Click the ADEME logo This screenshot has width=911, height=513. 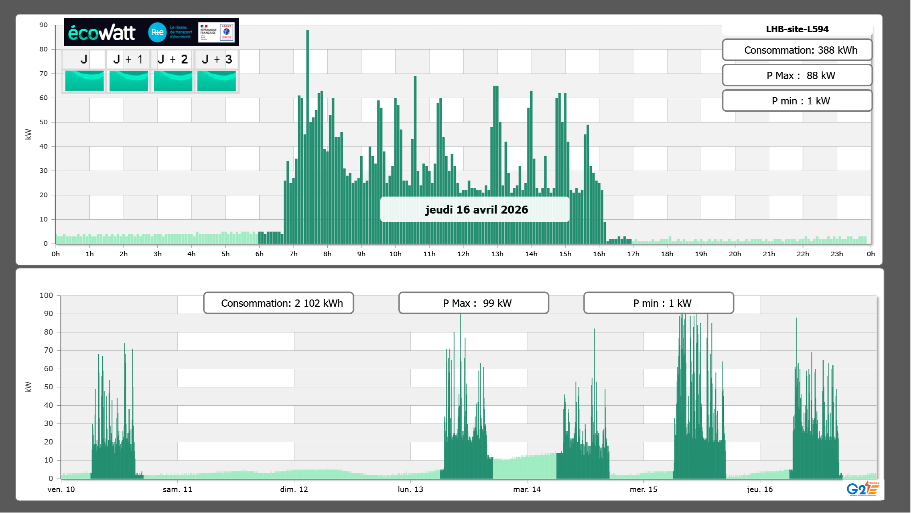click(227, 32)
